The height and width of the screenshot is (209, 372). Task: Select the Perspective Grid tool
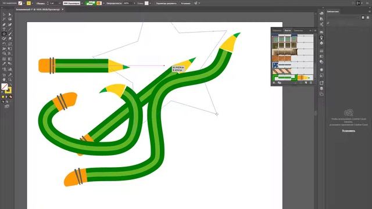tap(10, 54)
